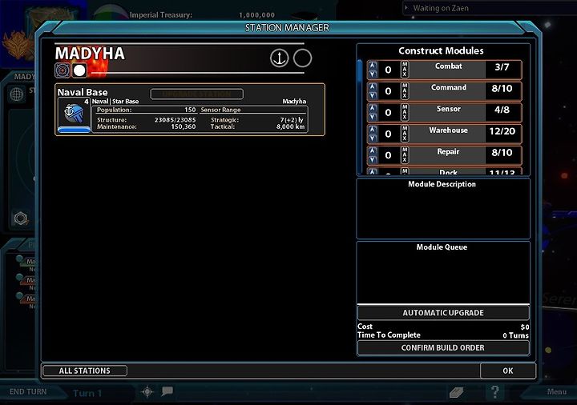The height and width of the screenshot is (405, 577).
Task: Open the Menu button at bottom right
Action: (556, 391)
